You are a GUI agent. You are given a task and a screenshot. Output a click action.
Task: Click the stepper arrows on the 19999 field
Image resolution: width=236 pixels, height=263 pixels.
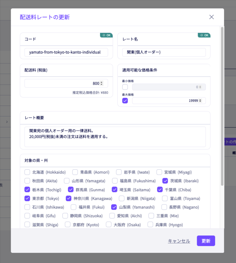[x=200, y=101]
